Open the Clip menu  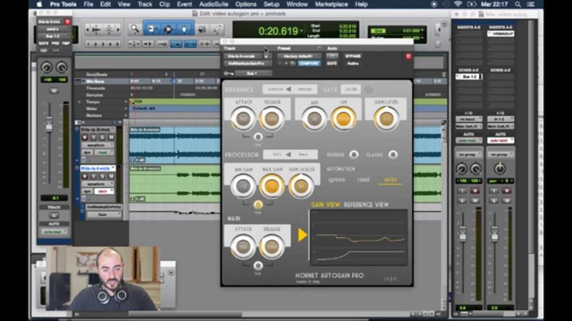pos(164,4)
